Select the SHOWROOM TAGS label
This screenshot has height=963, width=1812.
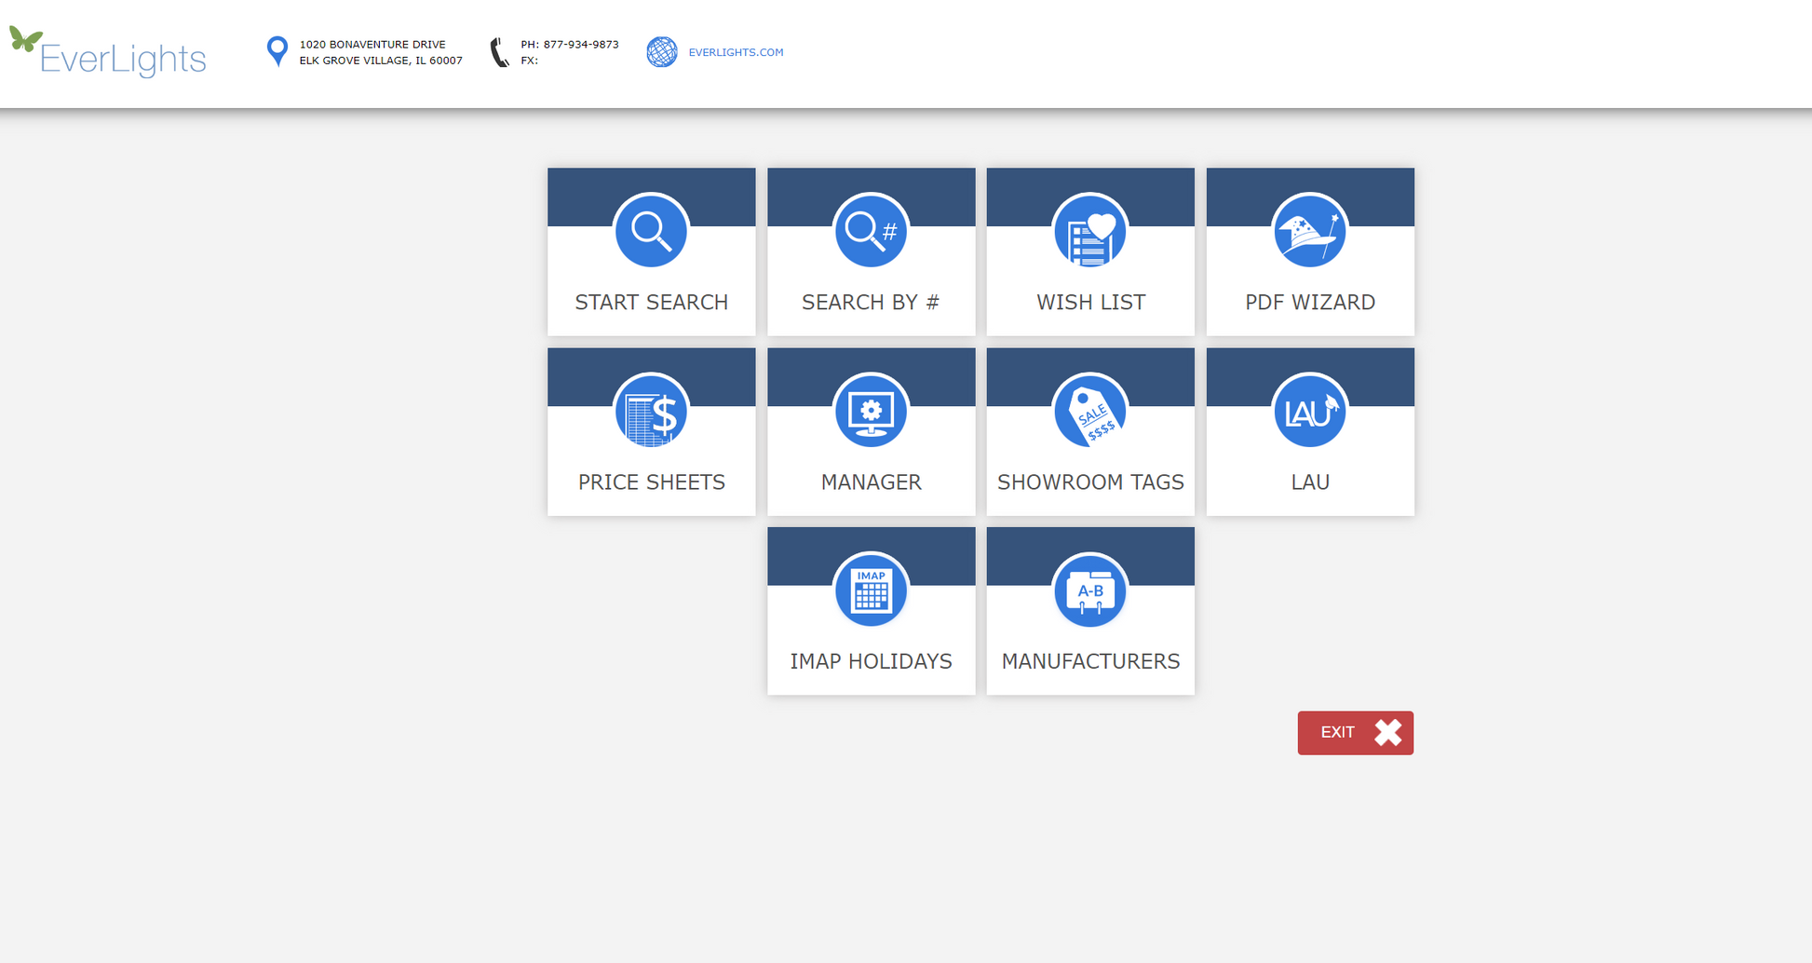coord(1090,482)
